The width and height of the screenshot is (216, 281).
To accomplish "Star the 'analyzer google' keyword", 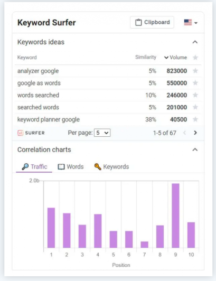I will [x=195, y=71].
